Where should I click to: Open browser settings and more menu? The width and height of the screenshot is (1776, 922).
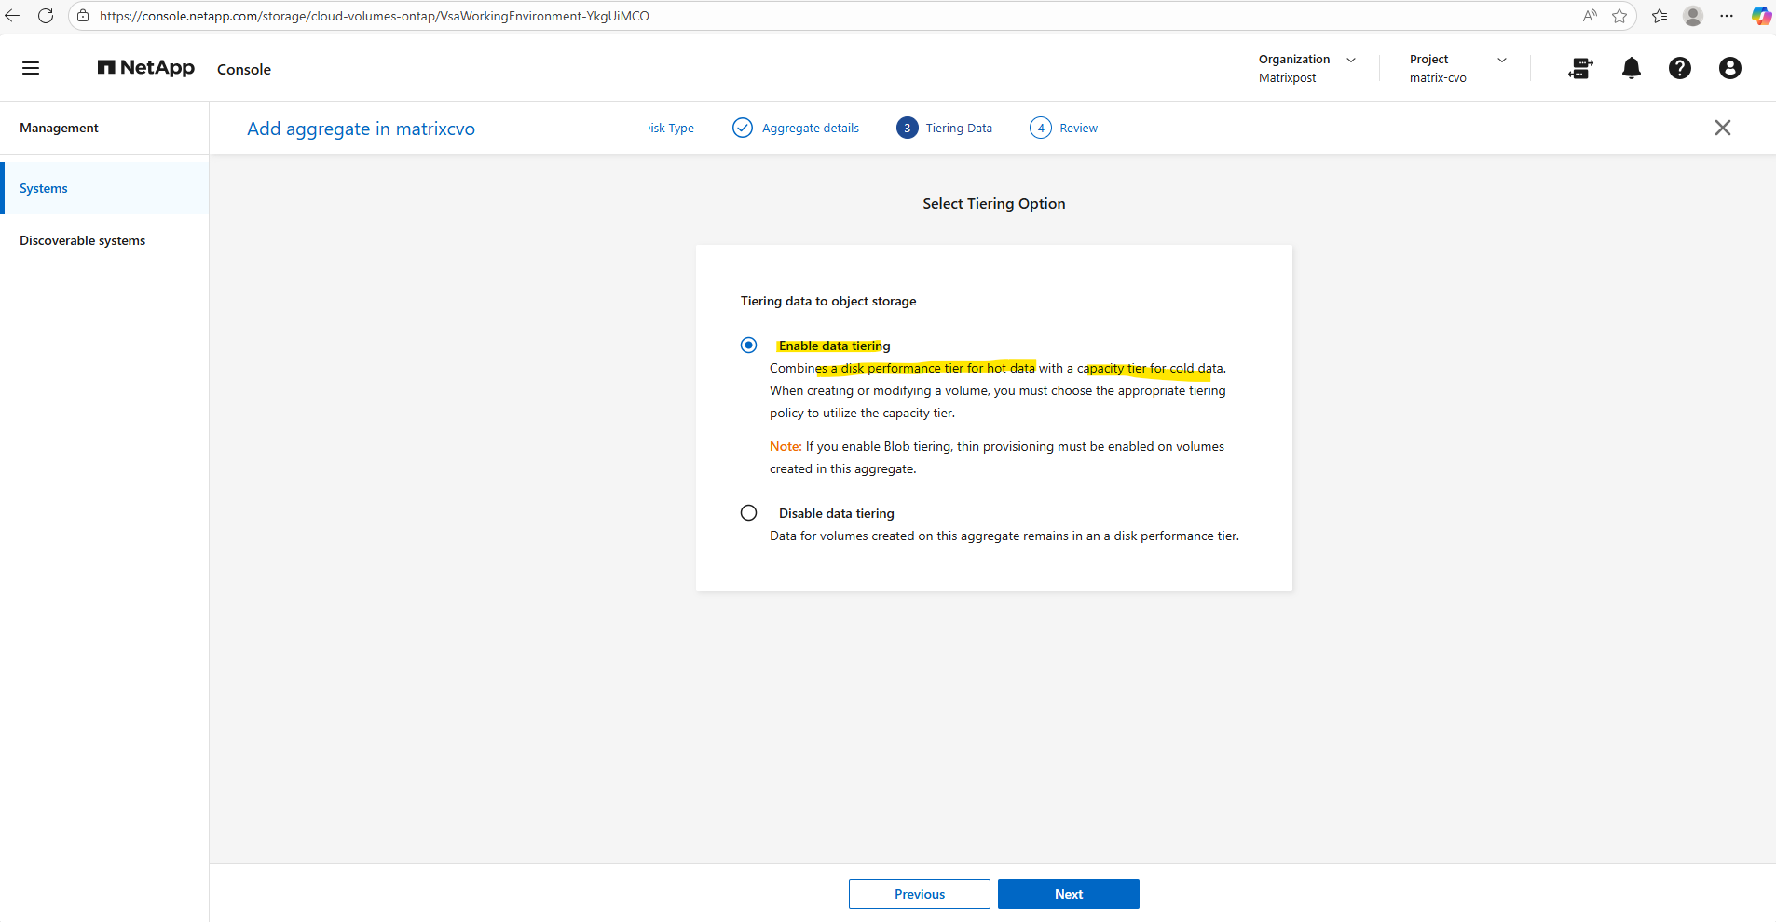coord(1727,16)
